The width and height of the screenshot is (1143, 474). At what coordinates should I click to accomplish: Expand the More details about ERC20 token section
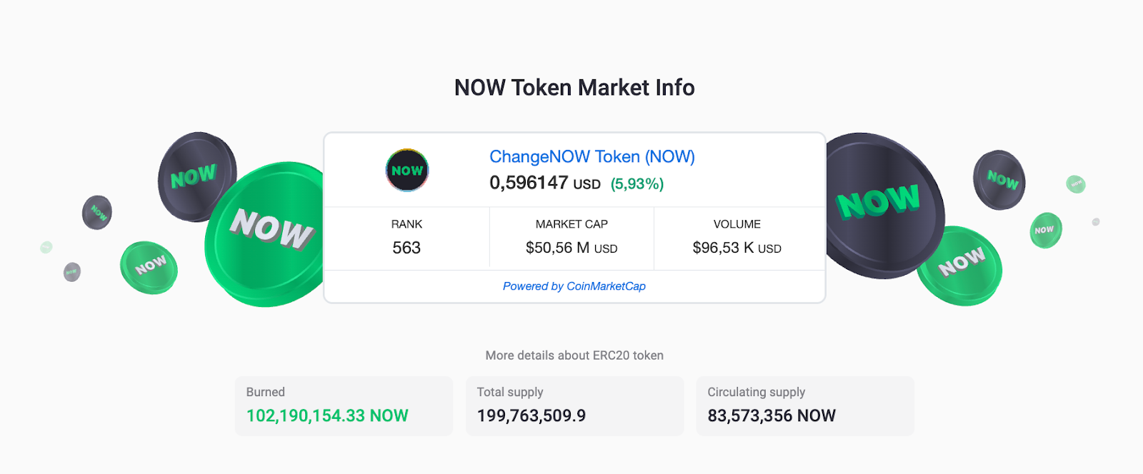(574, 355)
